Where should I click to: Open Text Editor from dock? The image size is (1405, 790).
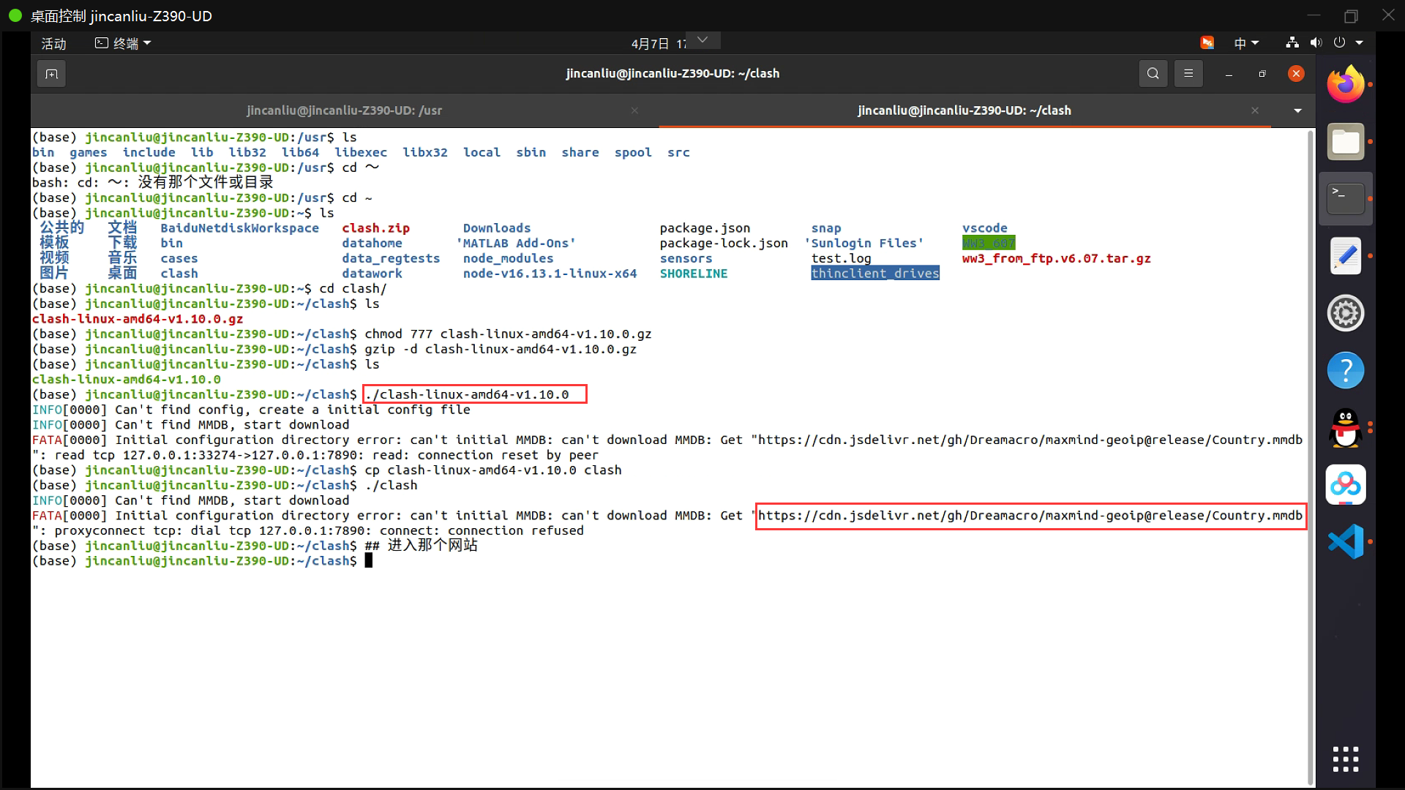pos(1345,256)
